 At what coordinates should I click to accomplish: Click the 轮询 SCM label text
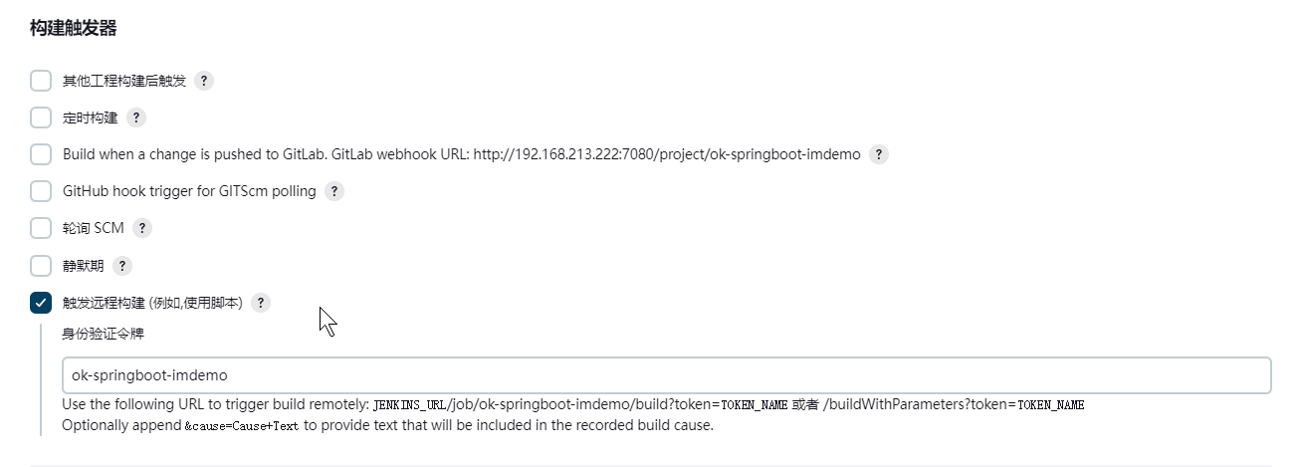pyautogui.click(x=94, y=228)
